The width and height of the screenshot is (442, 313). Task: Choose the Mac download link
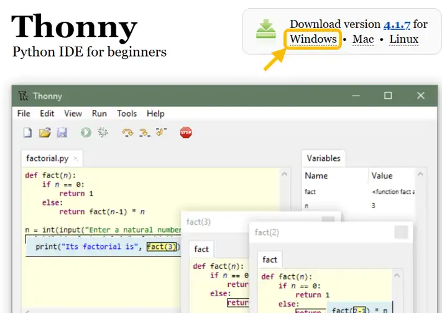point(363,39)
